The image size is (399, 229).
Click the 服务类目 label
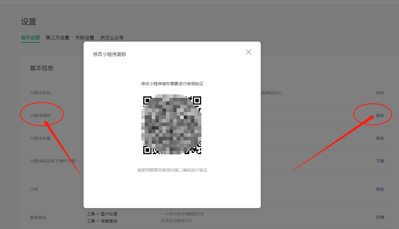click(38, 218)
